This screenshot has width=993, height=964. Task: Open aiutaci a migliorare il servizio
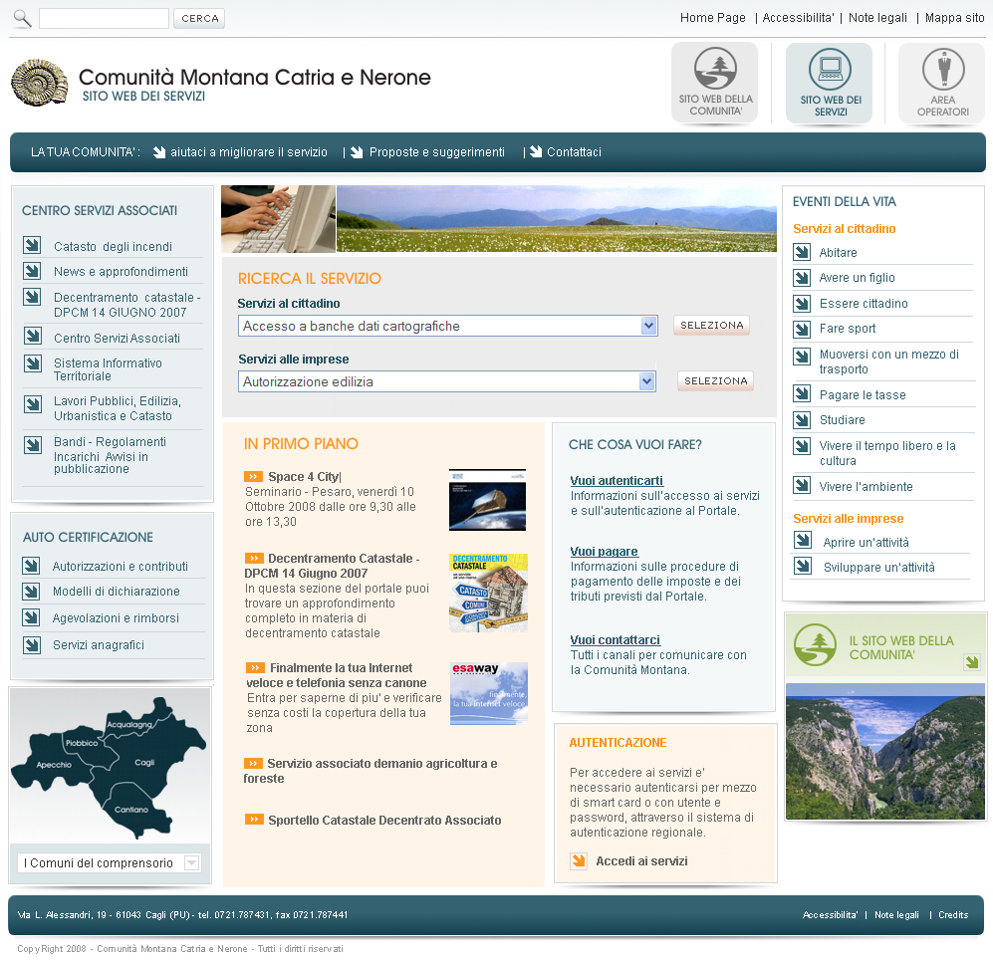(x=248, y=152)
